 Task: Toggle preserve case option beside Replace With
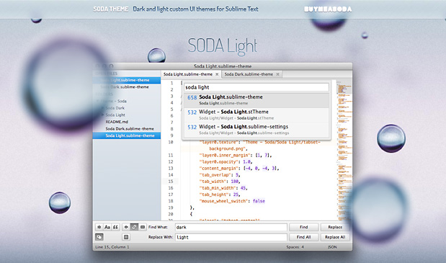tap(99, 237)
